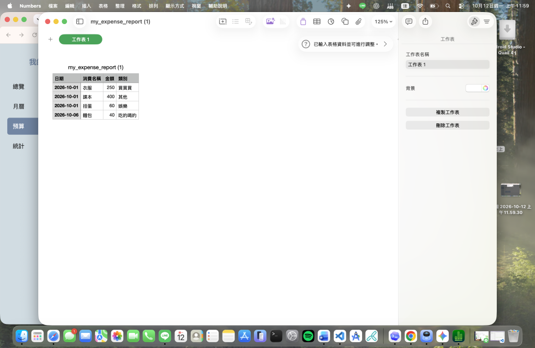Select the cell containing 買買買
The image size is (535, 348).
coord(127,88)
